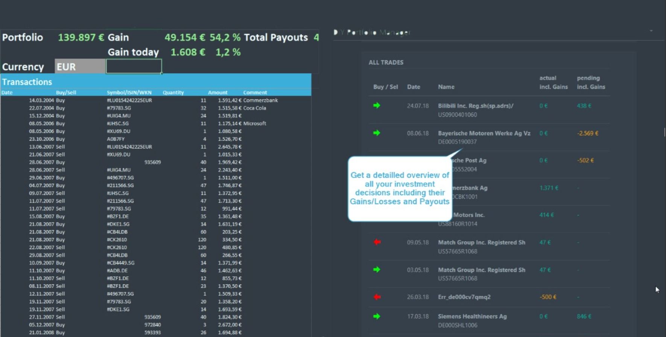Open the Match Group trade dated 03.05.18
The height and width of the screenshot is (337, 666).
482,270
